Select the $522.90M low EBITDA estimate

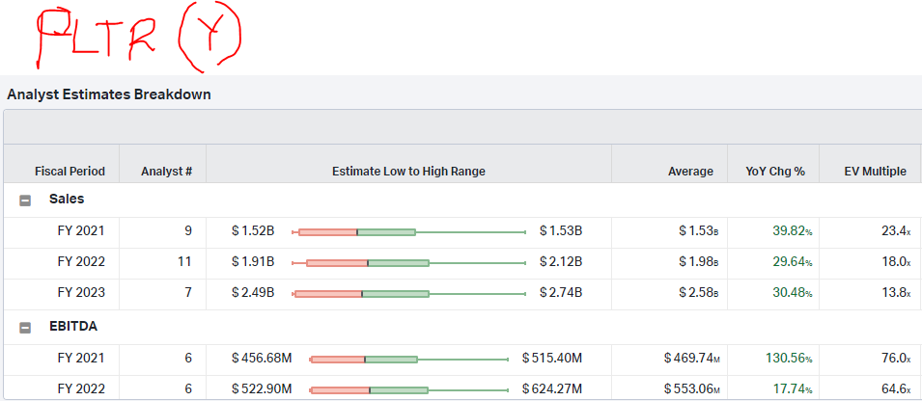(262, 388)
